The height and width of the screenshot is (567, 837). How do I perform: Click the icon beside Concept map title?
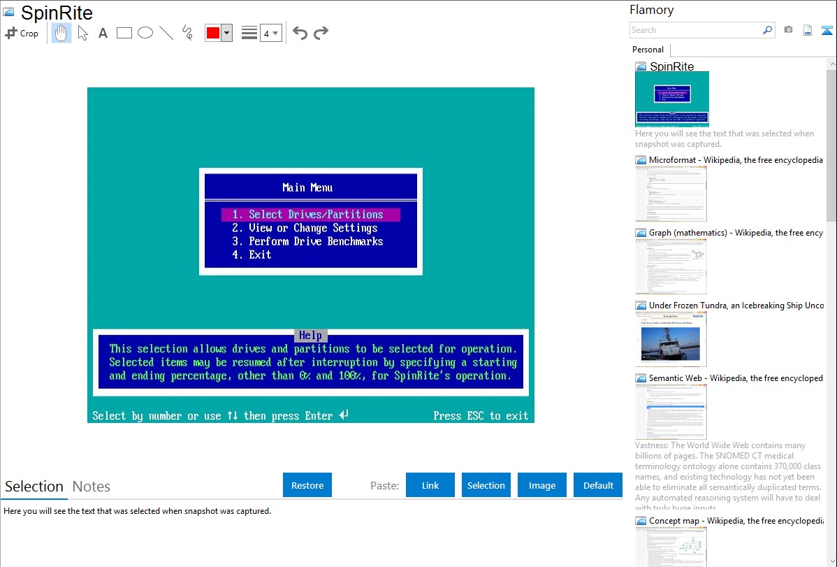point(641,521)
